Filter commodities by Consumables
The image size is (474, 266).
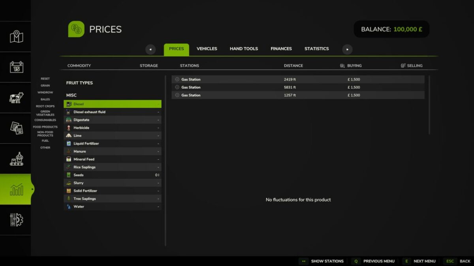point(45,120)
